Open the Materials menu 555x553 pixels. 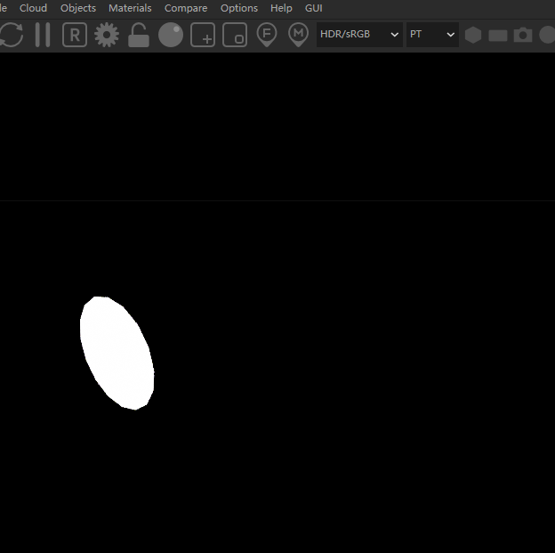point(130,8)
